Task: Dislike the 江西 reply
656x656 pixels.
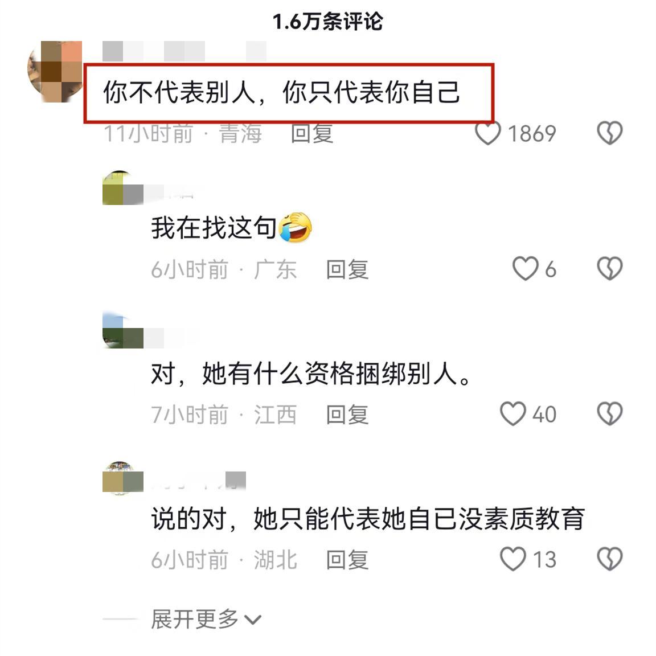Action: pyautogui.click(x=609, y=414)
